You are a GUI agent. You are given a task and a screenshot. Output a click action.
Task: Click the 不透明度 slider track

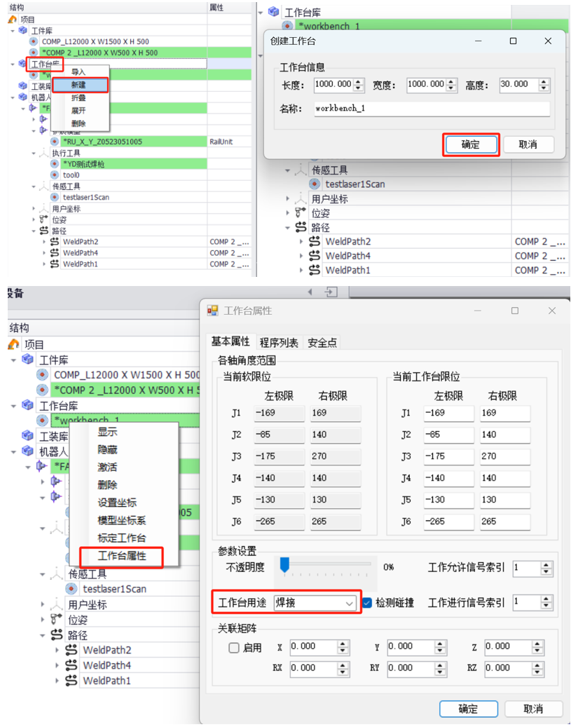326,565
